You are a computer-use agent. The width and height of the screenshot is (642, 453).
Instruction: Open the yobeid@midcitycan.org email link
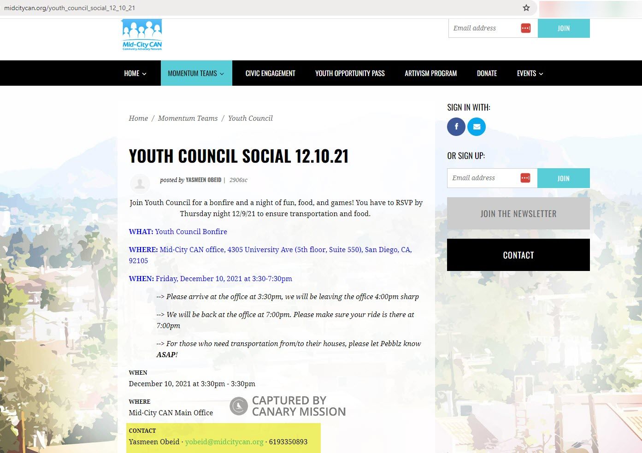point(224,441)
